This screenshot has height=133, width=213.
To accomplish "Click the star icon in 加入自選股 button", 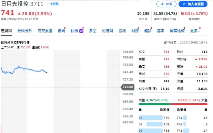I will point(184,4).
